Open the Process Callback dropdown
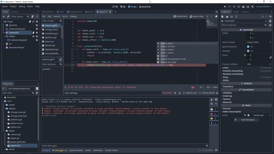The height and width of the screenshot is (154, 274). [259, 64]
